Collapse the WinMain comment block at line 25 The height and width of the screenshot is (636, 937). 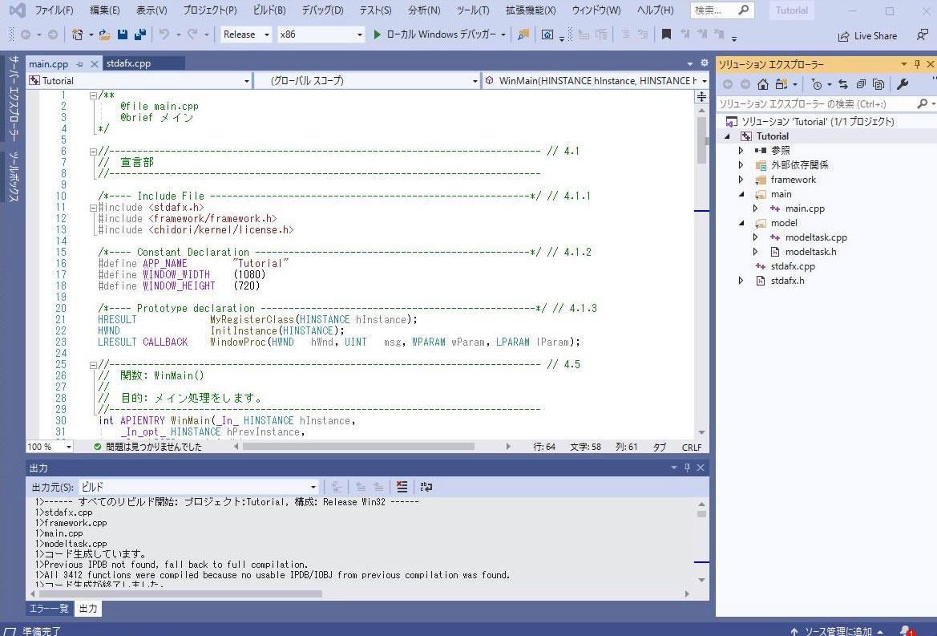click(94, 364)
